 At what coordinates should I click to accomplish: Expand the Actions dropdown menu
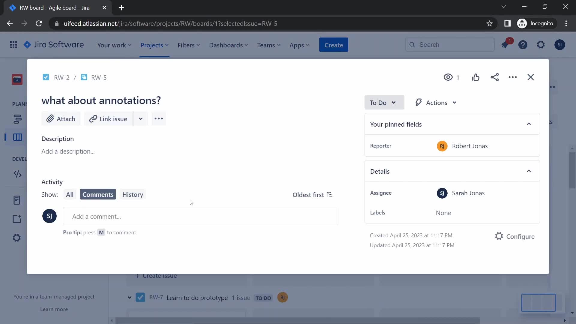[x=435, y=103]
